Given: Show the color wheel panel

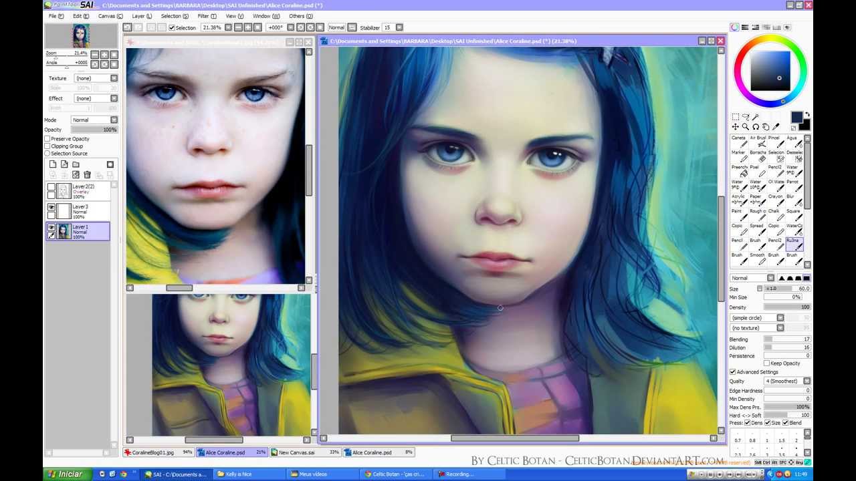Looking at the screenshot, I should point(735,27).
